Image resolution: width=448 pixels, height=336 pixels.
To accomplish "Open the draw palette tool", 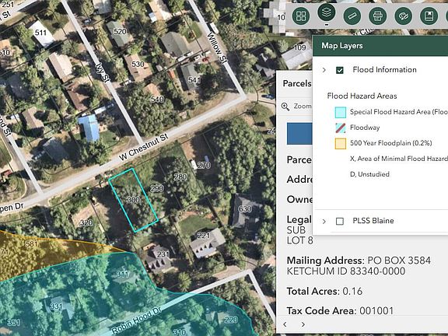I will [x=403, y=16].
